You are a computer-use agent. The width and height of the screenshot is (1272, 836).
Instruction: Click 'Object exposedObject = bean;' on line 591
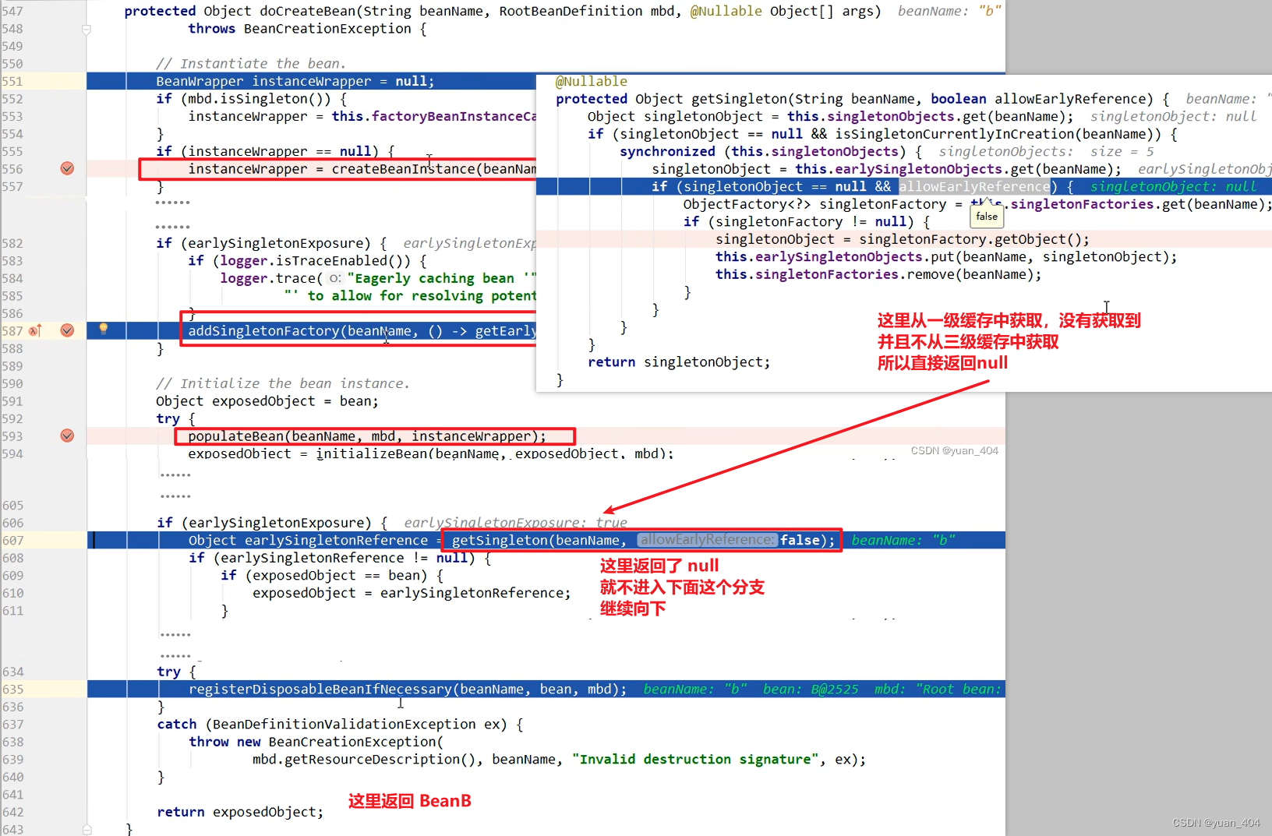click(267, 401)
